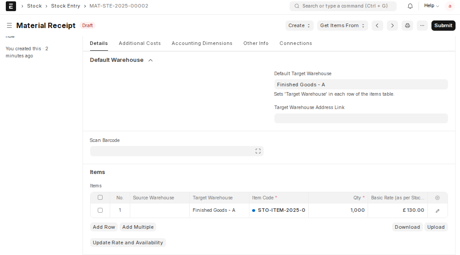
Task: Open the Help dropdown menu
Action: 431,5
